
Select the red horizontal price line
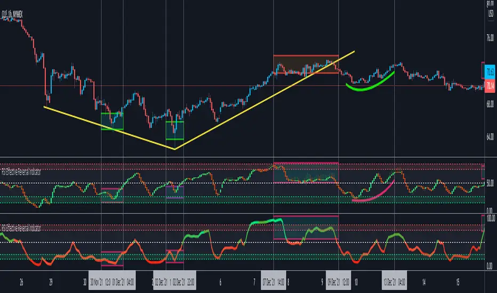242,86
